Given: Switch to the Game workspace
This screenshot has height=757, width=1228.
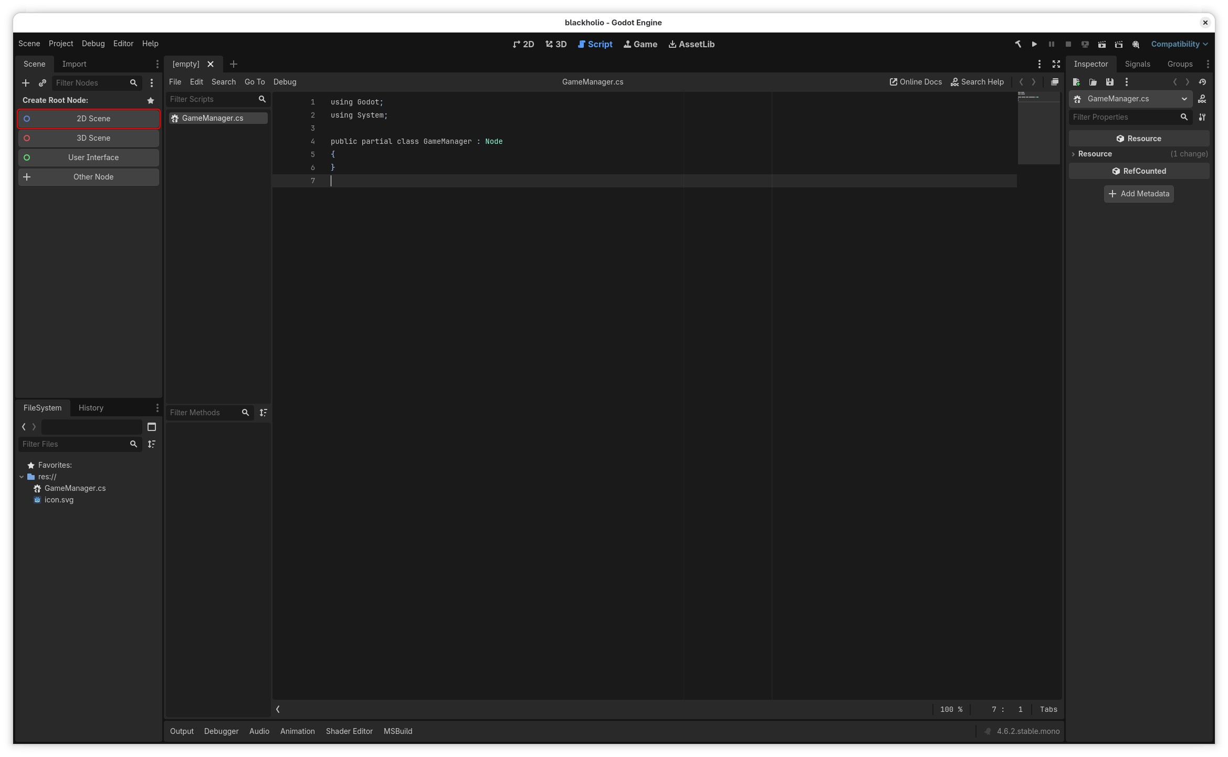Looking at the screenshot, I should point(640,44).
